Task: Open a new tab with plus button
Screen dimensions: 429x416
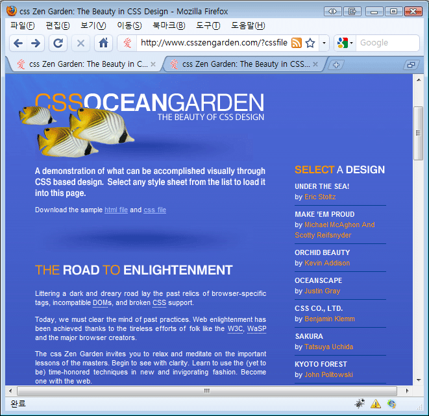Action: (x=336, y=65)
